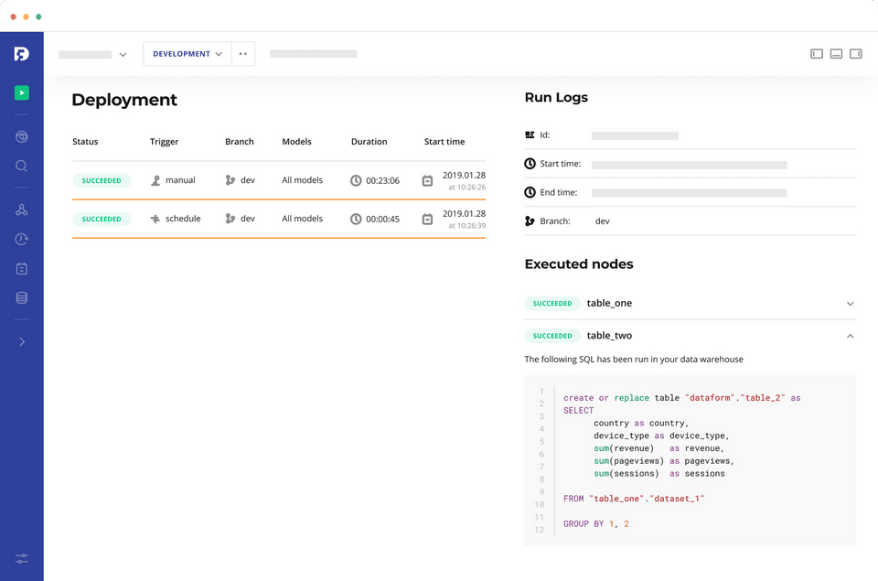Click the 00:00:45 duration value
This screenshot has height=581, width=878.
[383, 219]
